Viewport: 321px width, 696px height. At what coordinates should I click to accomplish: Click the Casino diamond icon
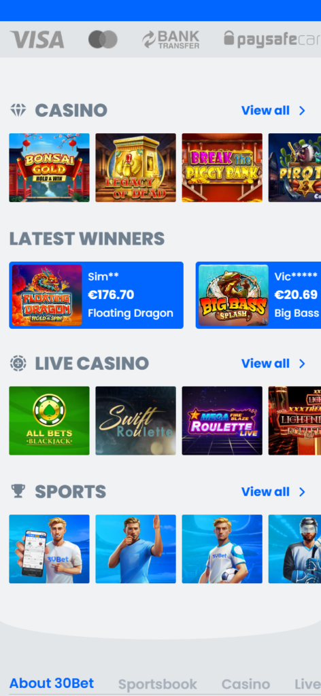click(x=18, y=110)
